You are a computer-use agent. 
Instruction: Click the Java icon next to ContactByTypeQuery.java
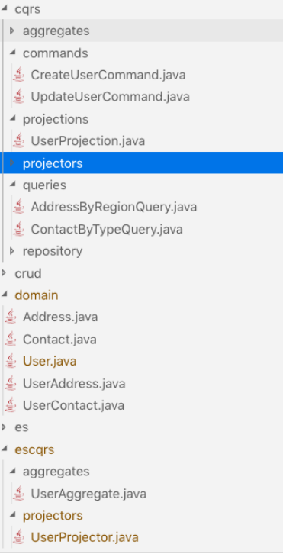click(19, 229)
